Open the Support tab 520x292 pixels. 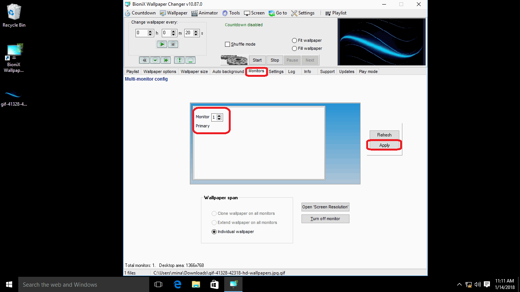[327, 71]
